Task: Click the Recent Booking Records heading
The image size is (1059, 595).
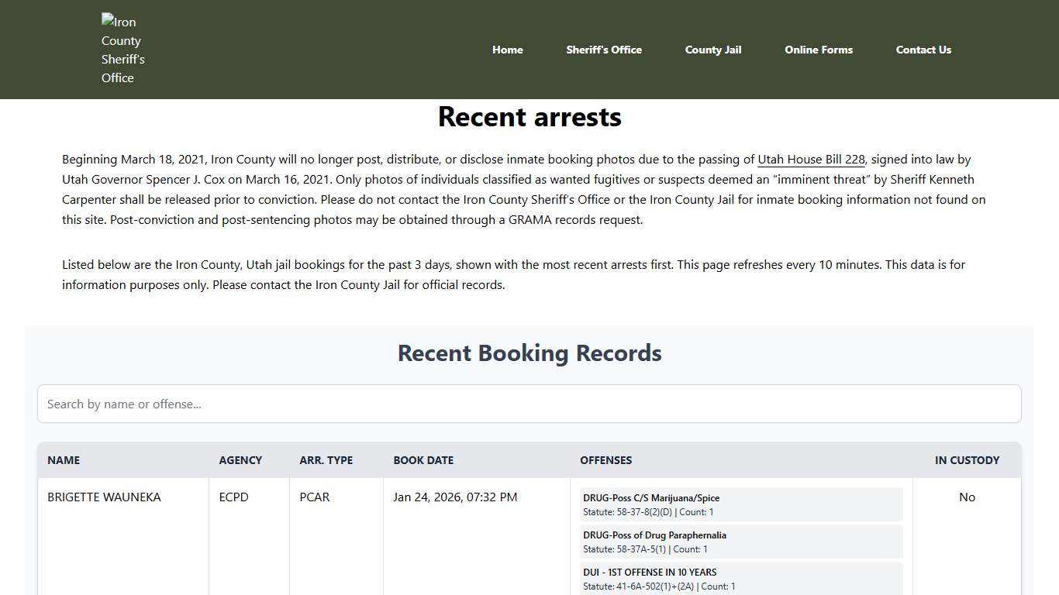Action: coord(529,353)
